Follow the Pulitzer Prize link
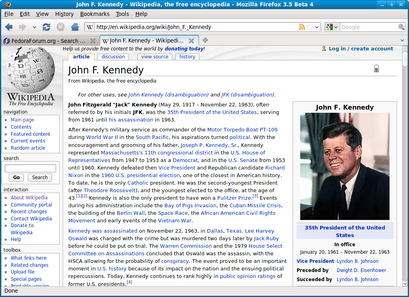The image size is (409, 297). point(234,198)
